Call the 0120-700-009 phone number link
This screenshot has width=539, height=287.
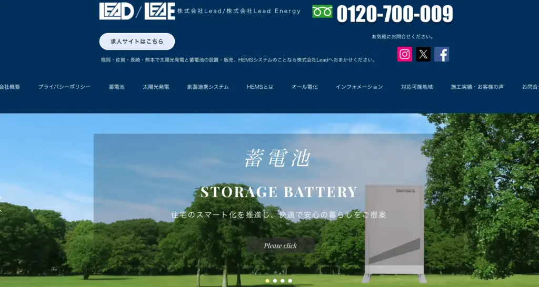[395, 14]
